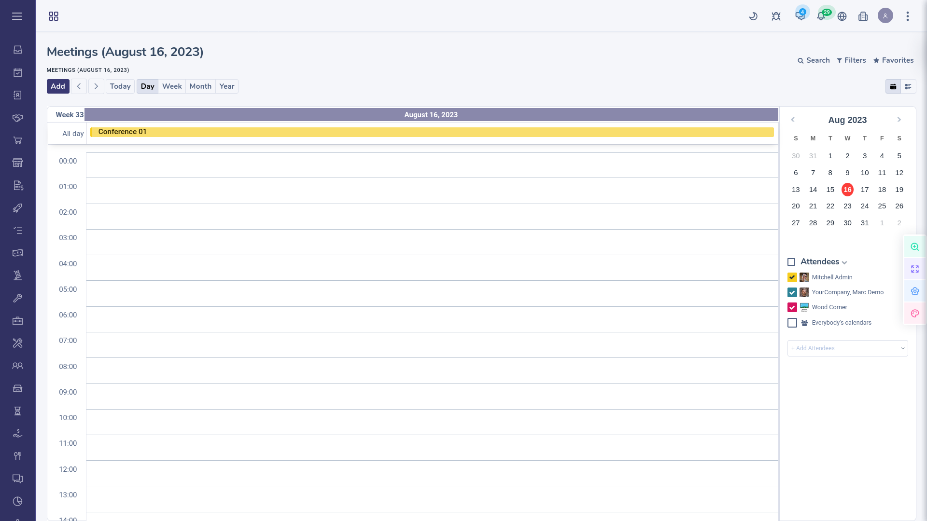
Task: Open the language globe icon
Action: click(842, 16)
